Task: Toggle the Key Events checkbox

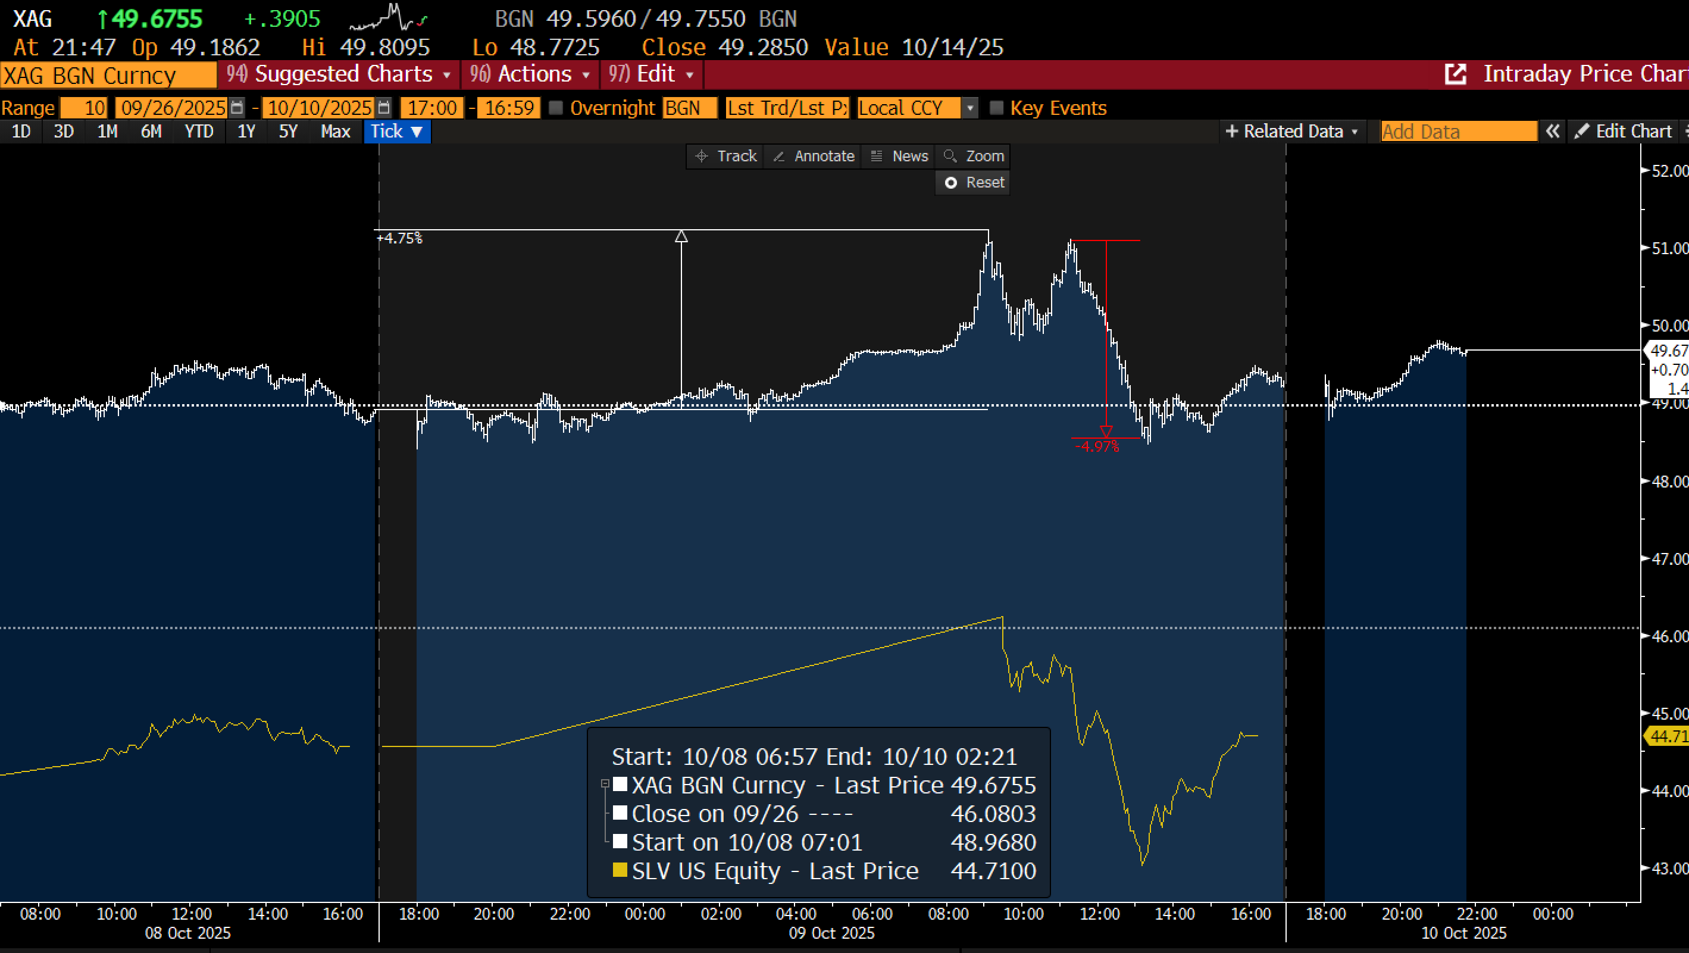Action: (996, 108)
